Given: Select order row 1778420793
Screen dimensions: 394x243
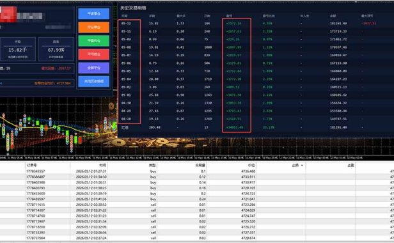Looking at the screenshot, I should 197,188.
